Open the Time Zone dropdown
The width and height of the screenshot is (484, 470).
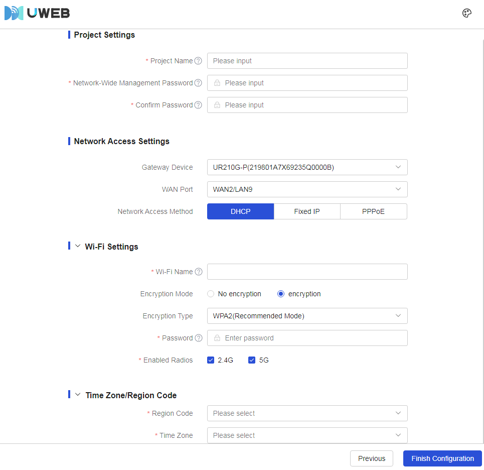click(x=307, y=435)
